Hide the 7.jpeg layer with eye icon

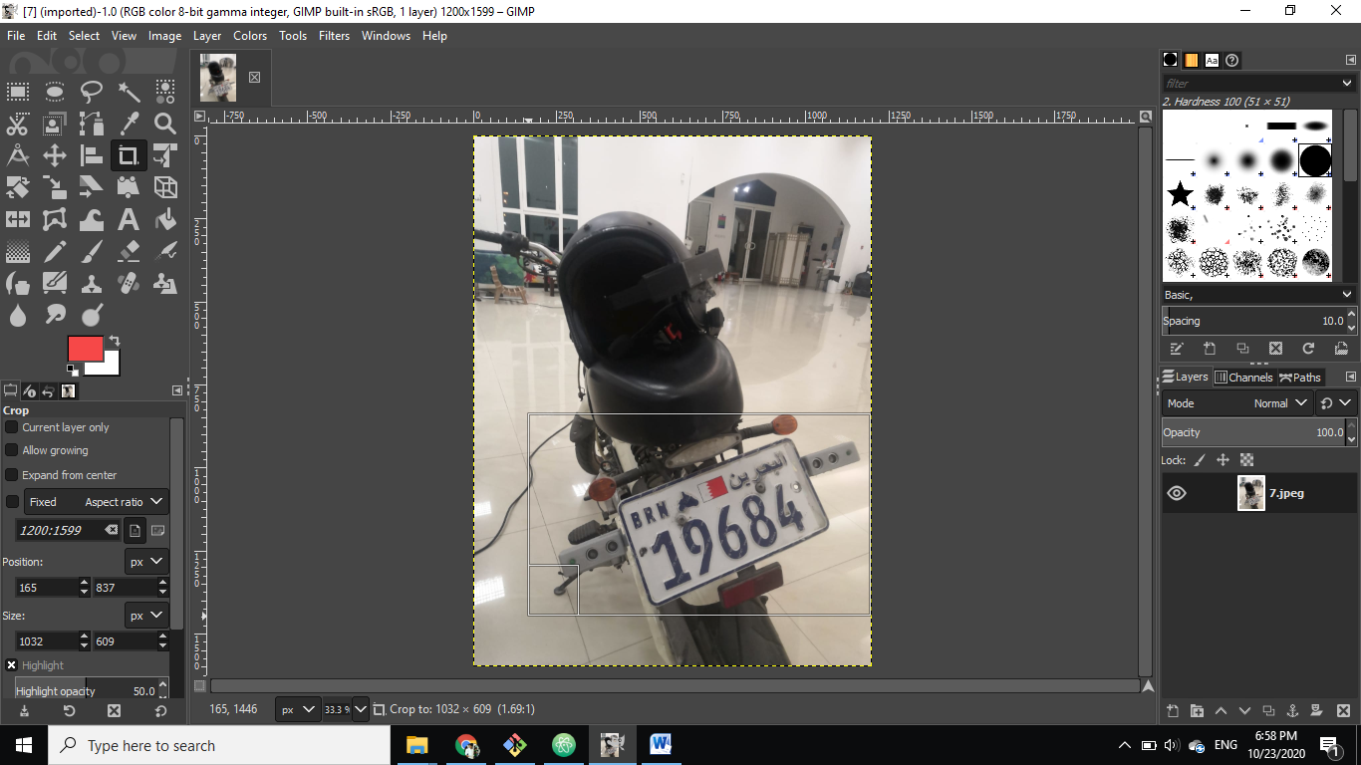tap(1177, 493)
